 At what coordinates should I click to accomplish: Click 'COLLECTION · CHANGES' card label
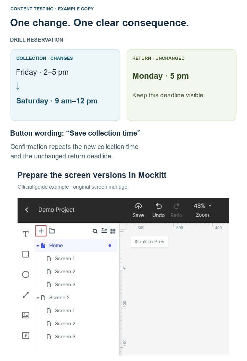pos(45,58)
